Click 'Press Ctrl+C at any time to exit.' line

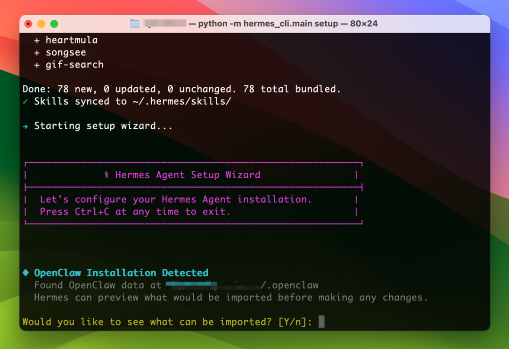pos(135,212)
